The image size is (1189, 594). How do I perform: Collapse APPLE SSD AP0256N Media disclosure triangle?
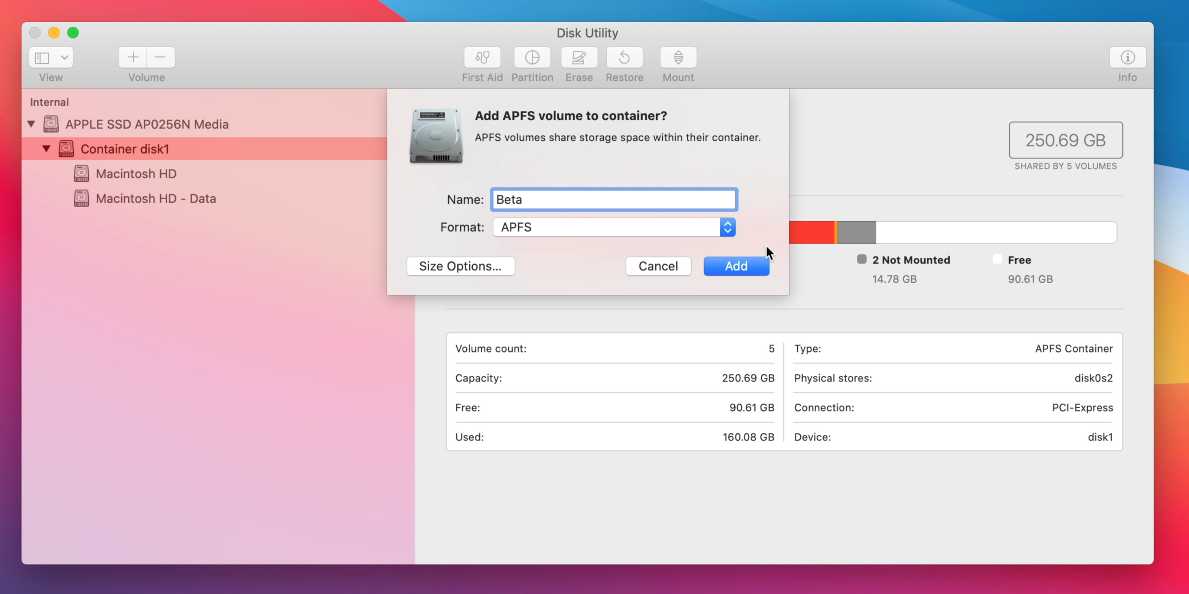(31, 124)
